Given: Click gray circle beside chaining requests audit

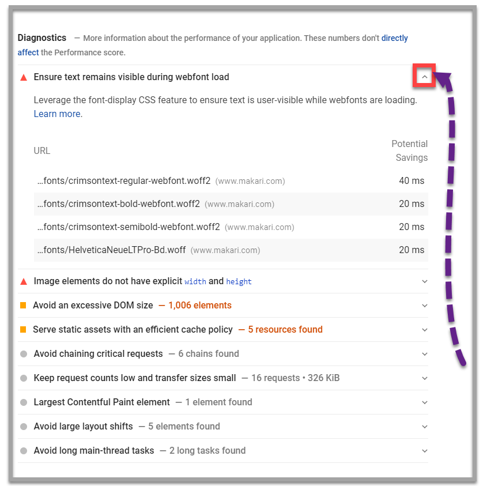Looking at the screenshot, I should pos(24,354).
